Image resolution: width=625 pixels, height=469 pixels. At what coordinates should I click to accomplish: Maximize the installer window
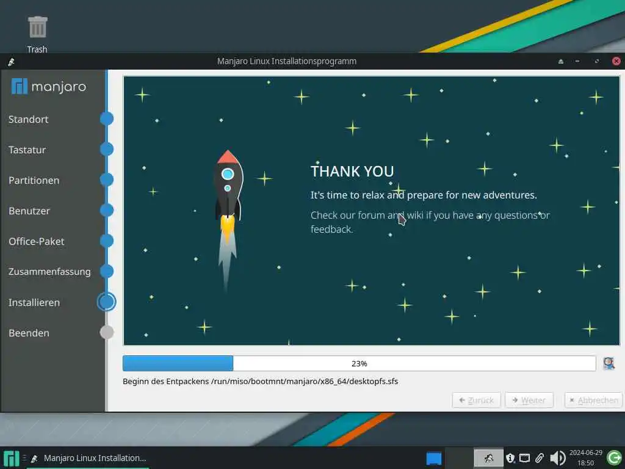(x=597, y=62)
